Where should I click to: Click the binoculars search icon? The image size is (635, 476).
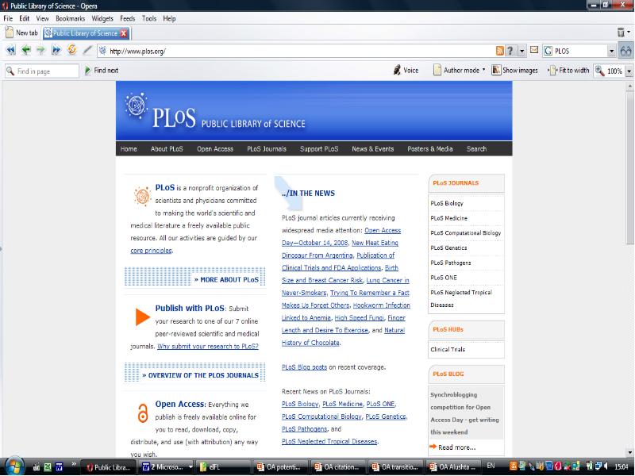point(626,51)
